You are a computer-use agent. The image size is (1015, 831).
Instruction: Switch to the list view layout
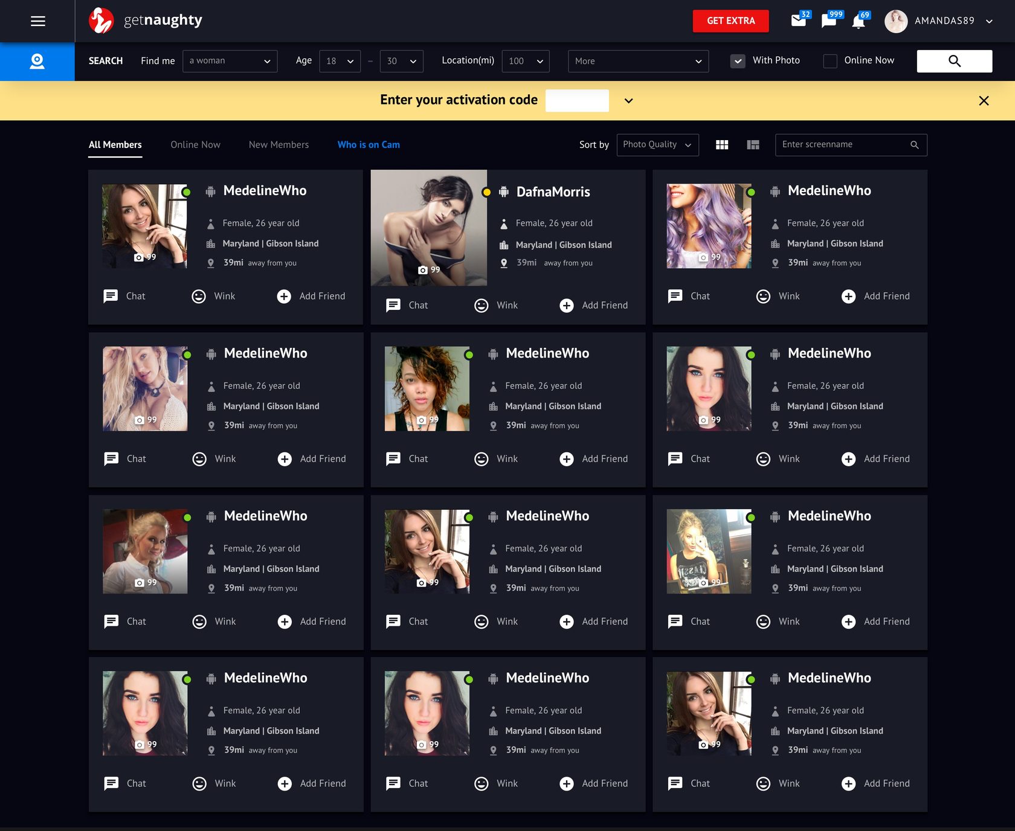tap(753, 145)
